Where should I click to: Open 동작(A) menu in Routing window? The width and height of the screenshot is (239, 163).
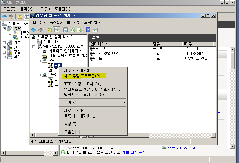point(56,22)
